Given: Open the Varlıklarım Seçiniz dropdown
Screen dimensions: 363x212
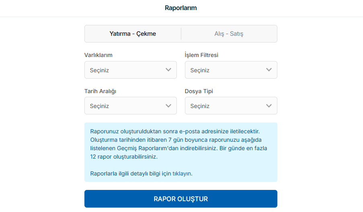Looking at the screenshot, I should [130, 70].
